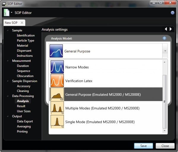Viewport: 178px width, 152px height.
Task: Select the Analysis tree item
Action: pyautogui.click(x=23, y=101)
